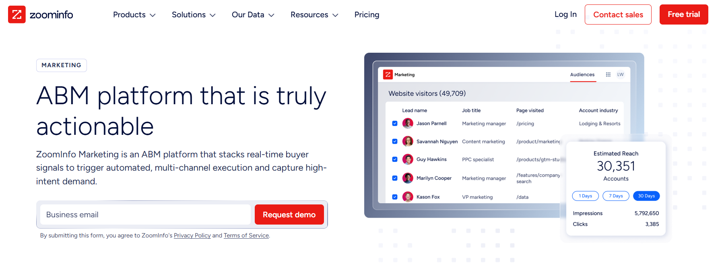
Task: Click the /features/company search page cell
Action: point(538,178)
